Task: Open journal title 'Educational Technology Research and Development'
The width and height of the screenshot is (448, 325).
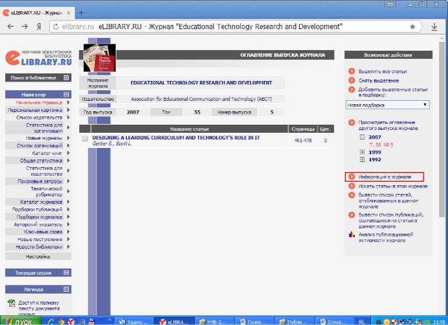Action: pos(201,83)
